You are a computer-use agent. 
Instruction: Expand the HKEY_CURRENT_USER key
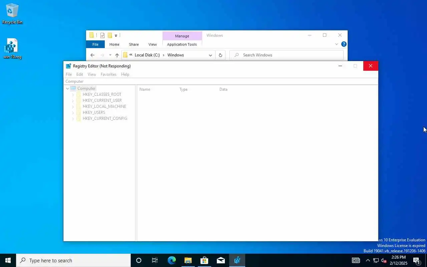click(73, 100)
